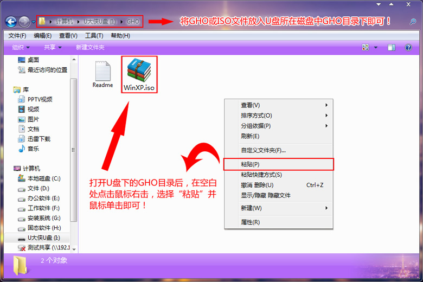Open the 音乐 library
This screenshot has height=282, width=423.
click(29, 149)
